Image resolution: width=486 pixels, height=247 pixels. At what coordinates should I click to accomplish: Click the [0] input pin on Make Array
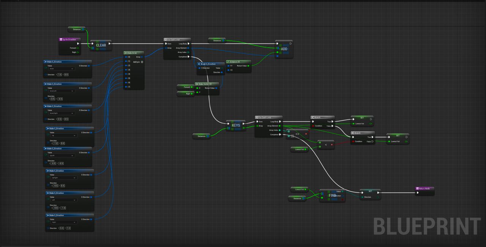pos(126,57)
